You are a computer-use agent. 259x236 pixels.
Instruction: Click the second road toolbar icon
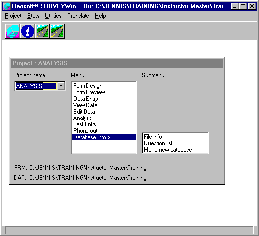(57, 31)
